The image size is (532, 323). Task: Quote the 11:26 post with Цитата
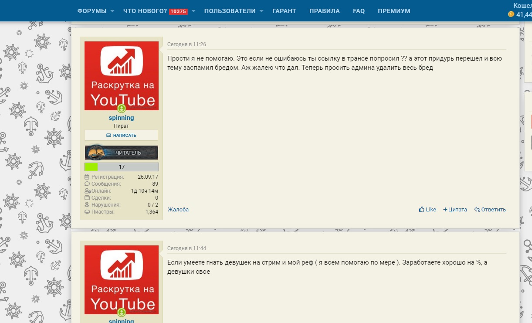pyautogui.click(x=455, y=210)
